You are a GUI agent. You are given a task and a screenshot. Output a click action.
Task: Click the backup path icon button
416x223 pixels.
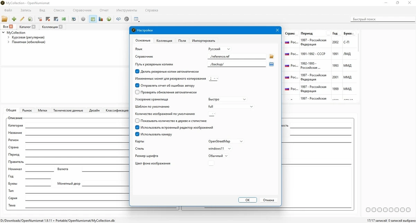coord(271,64)
